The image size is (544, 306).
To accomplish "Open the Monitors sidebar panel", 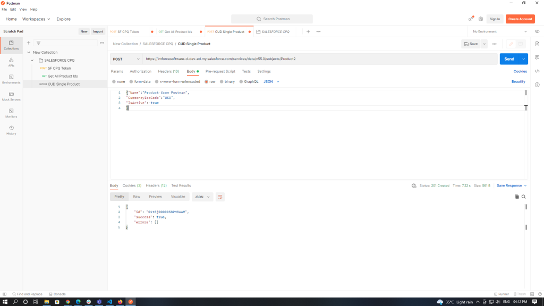I will click(11, 113).
